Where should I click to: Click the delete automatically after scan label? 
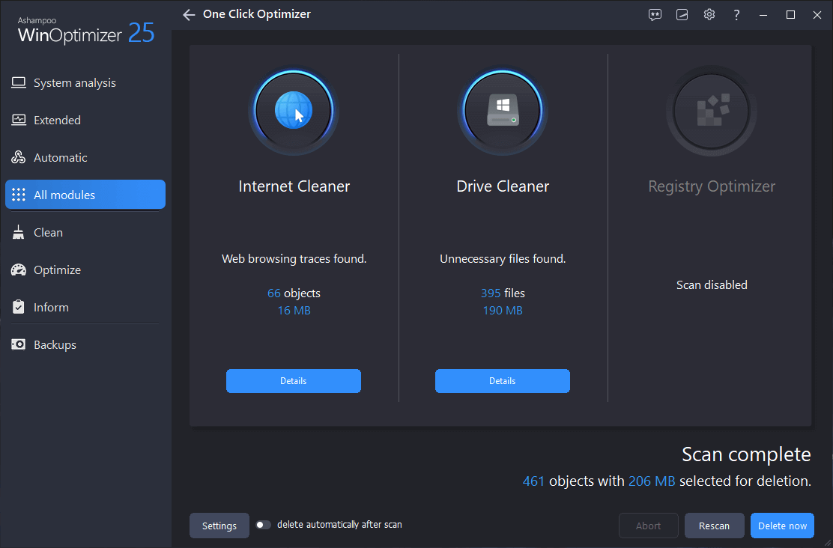click(339, 525)
